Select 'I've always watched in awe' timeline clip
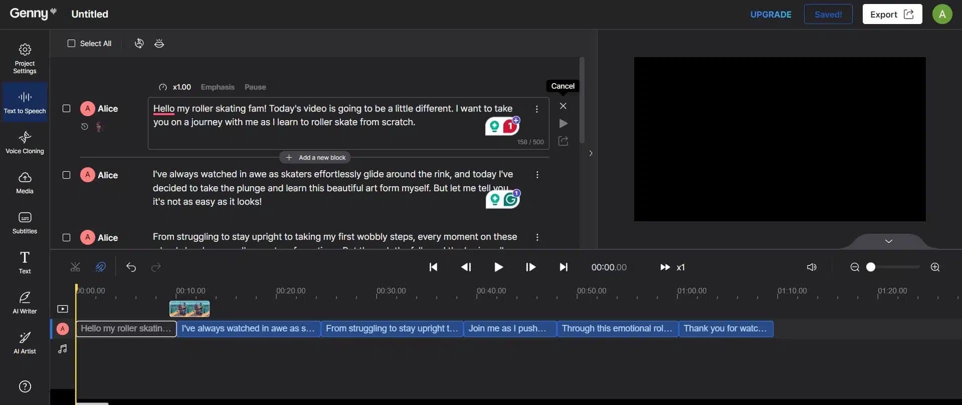Viewport: 962px width, 405px height. [249, 328]
